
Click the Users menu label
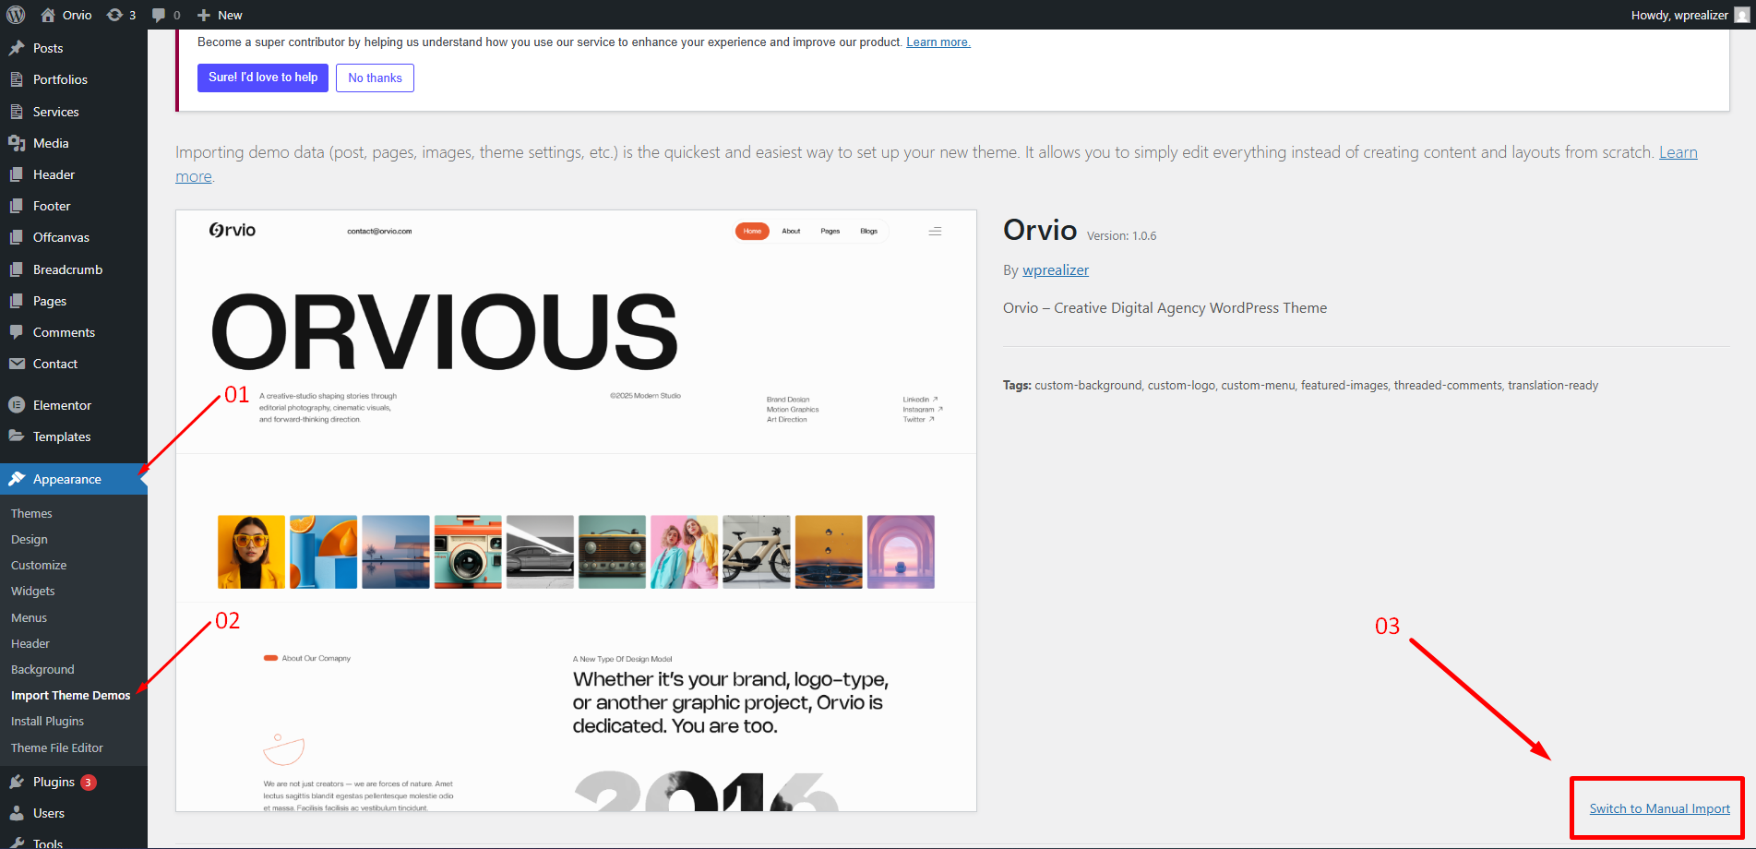pos(49,813)
